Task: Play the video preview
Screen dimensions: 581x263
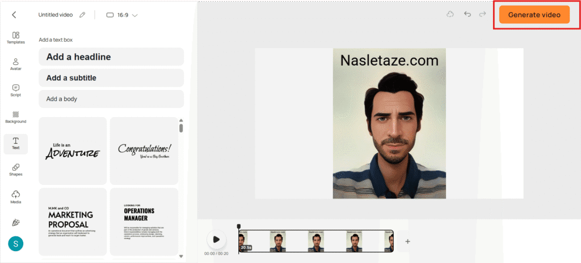Action: pos(216,239)
